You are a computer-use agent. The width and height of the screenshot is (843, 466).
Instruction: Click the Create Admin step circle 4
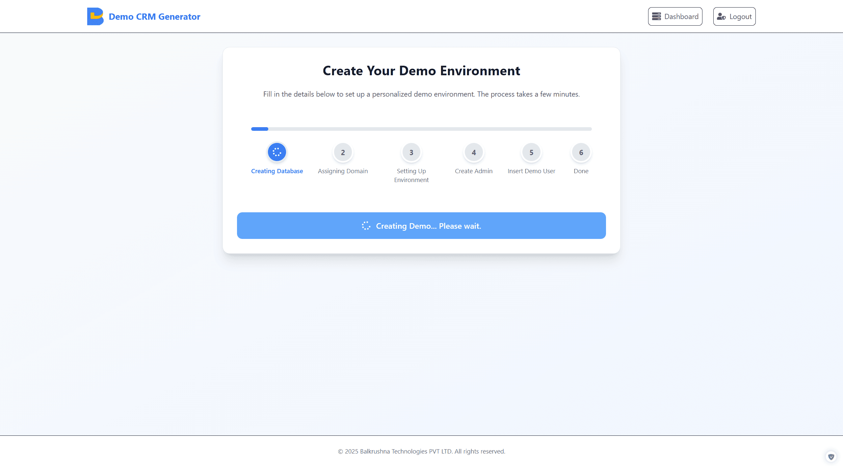click(x=474, y=152)
